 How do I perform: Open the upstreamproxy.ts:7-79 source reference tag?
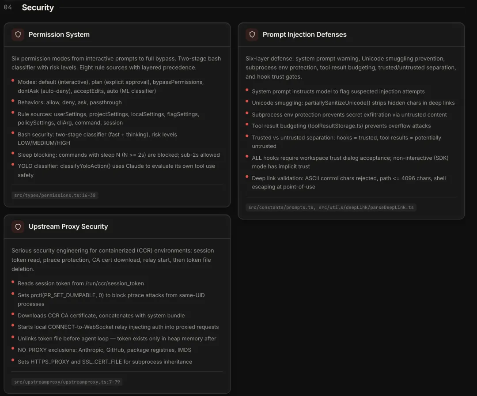pos(67,382)
